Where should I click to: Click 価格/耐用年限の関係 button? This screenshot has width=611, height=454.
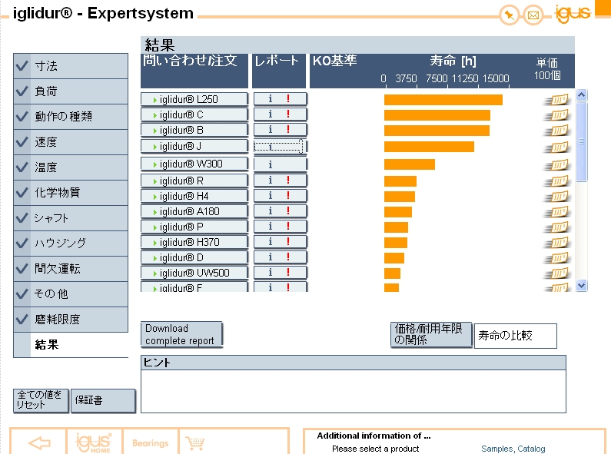coord(431,334)
